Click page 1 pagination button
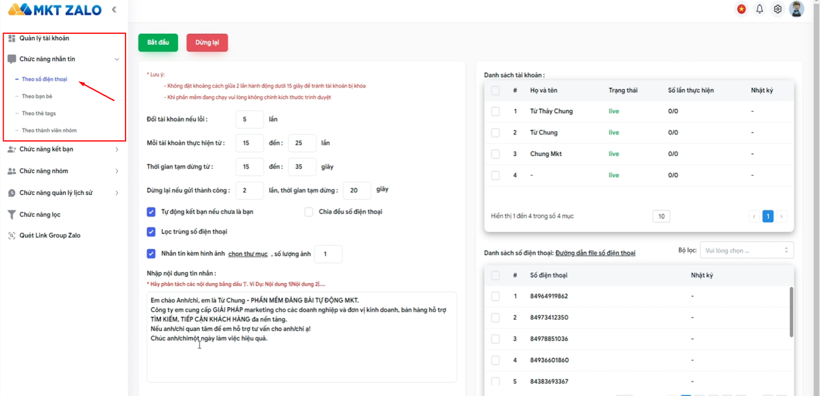The width and height of the screenshot is (820, 396). [x=768, y=216]
